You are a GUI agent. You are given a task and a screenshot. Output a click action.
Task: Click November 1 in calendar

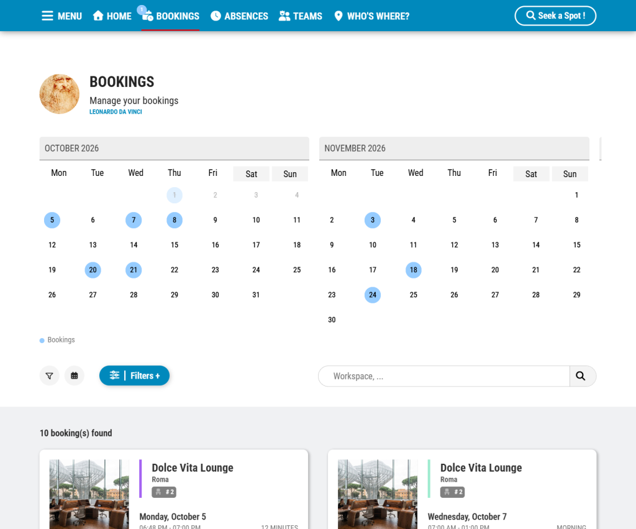click(576, 195)
